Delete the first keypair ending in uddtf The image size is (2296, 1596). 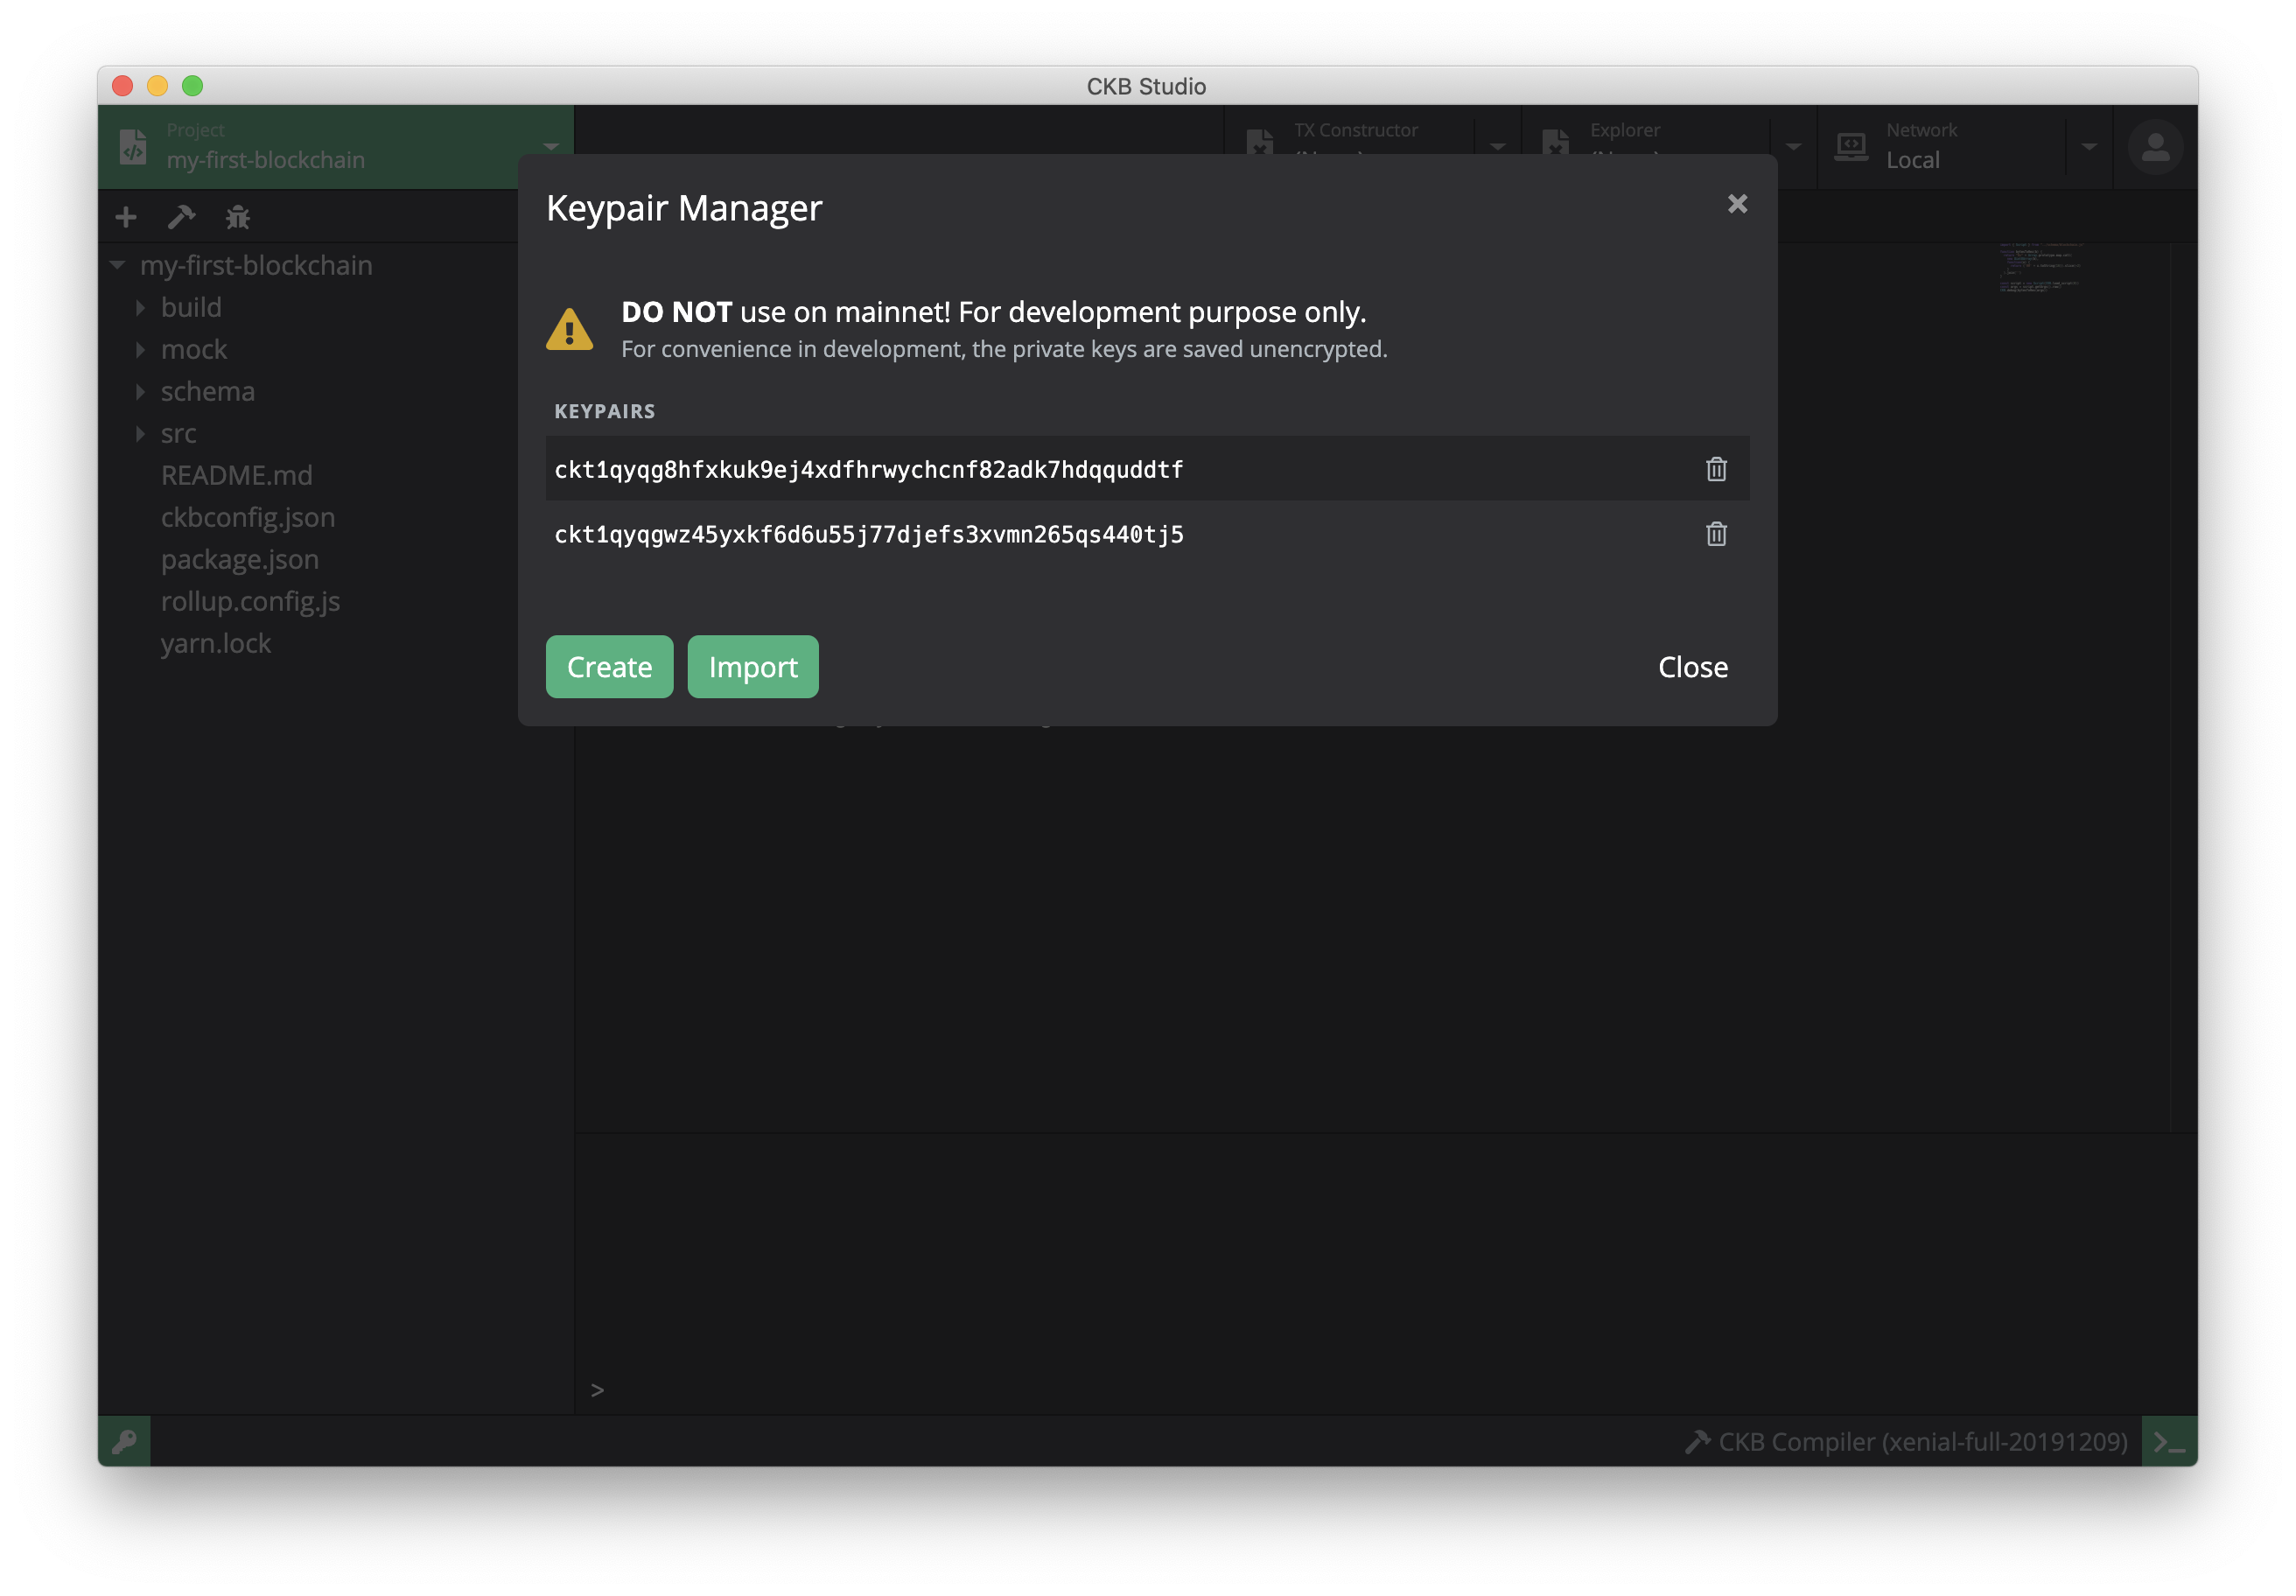(x=1716, y=469)
